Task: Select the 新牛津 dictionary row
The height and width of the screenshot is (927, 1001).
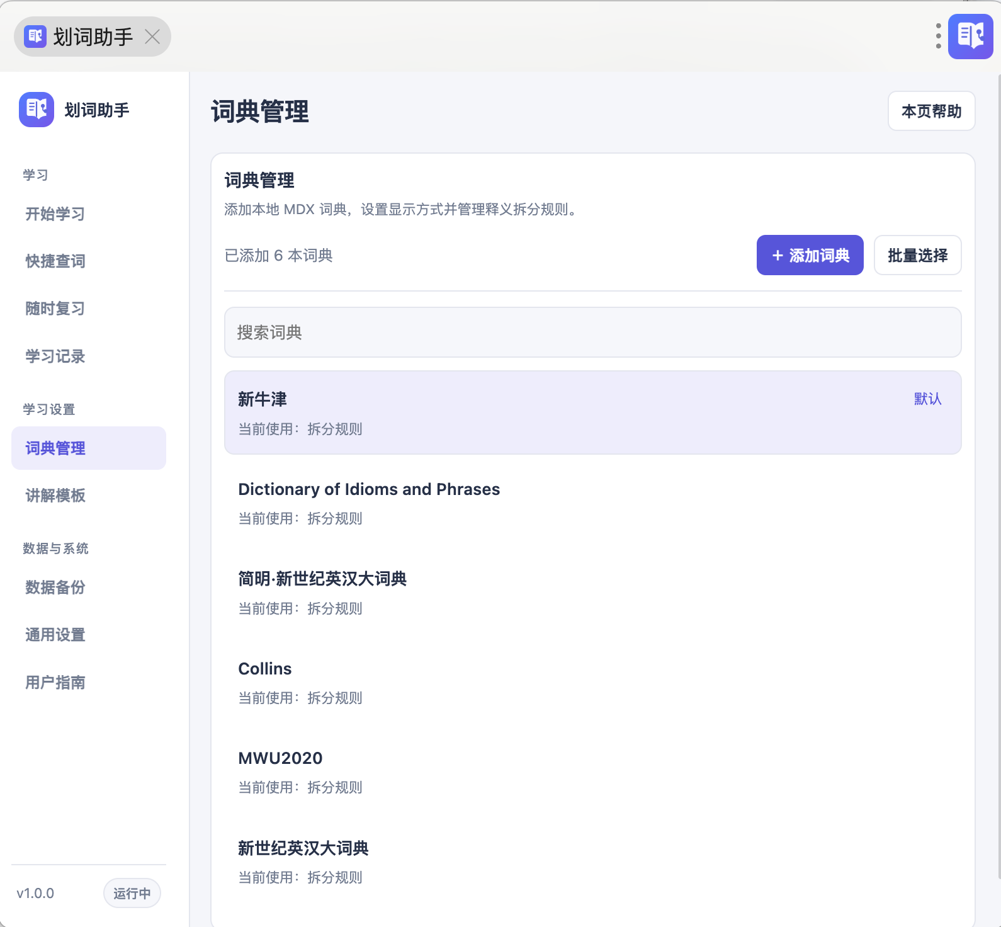Action: [593, 412]
